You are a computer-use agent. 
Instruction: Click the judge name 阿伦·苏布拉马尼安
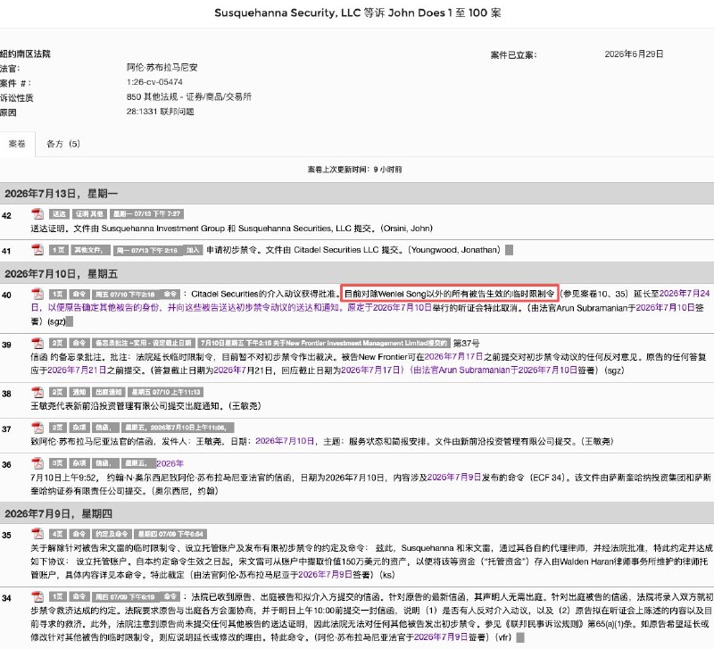point(162,68)
